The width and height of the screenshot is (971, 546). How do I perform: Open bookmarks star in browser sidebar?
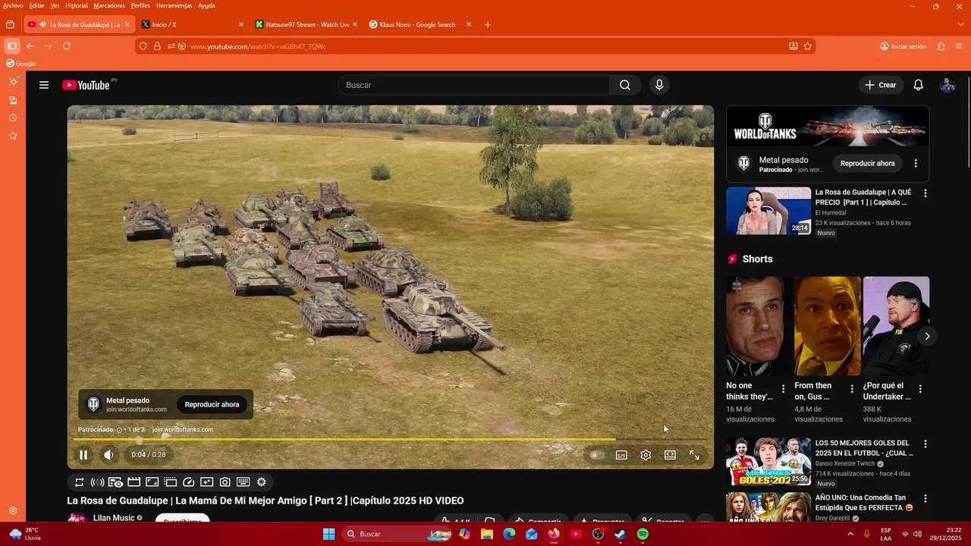coord(13,136)
